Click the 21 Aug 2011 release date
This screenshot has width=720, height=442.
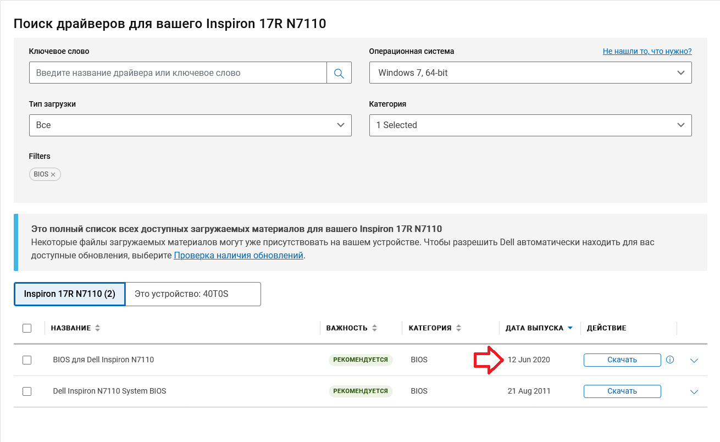[529, 391]
